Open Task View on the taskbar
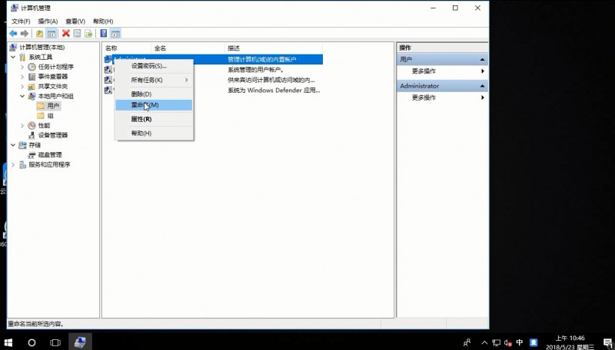The image size is (615, 350). point(55,342)
